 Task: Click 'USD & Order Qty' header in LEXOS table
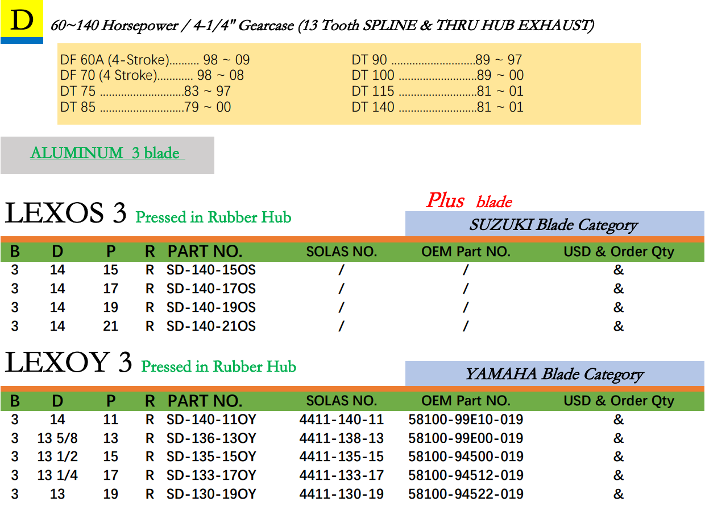point(619,252)
